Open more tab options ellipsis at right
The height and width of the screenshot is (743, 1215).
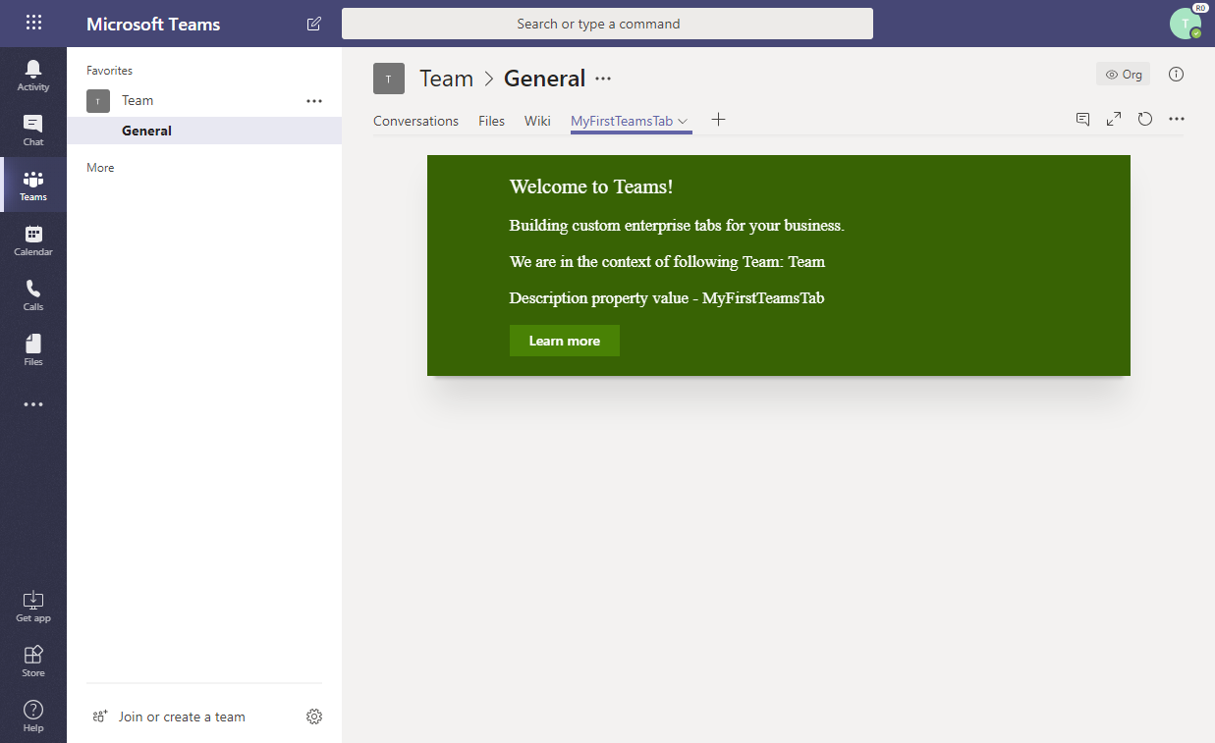(x=1177, y=119)
